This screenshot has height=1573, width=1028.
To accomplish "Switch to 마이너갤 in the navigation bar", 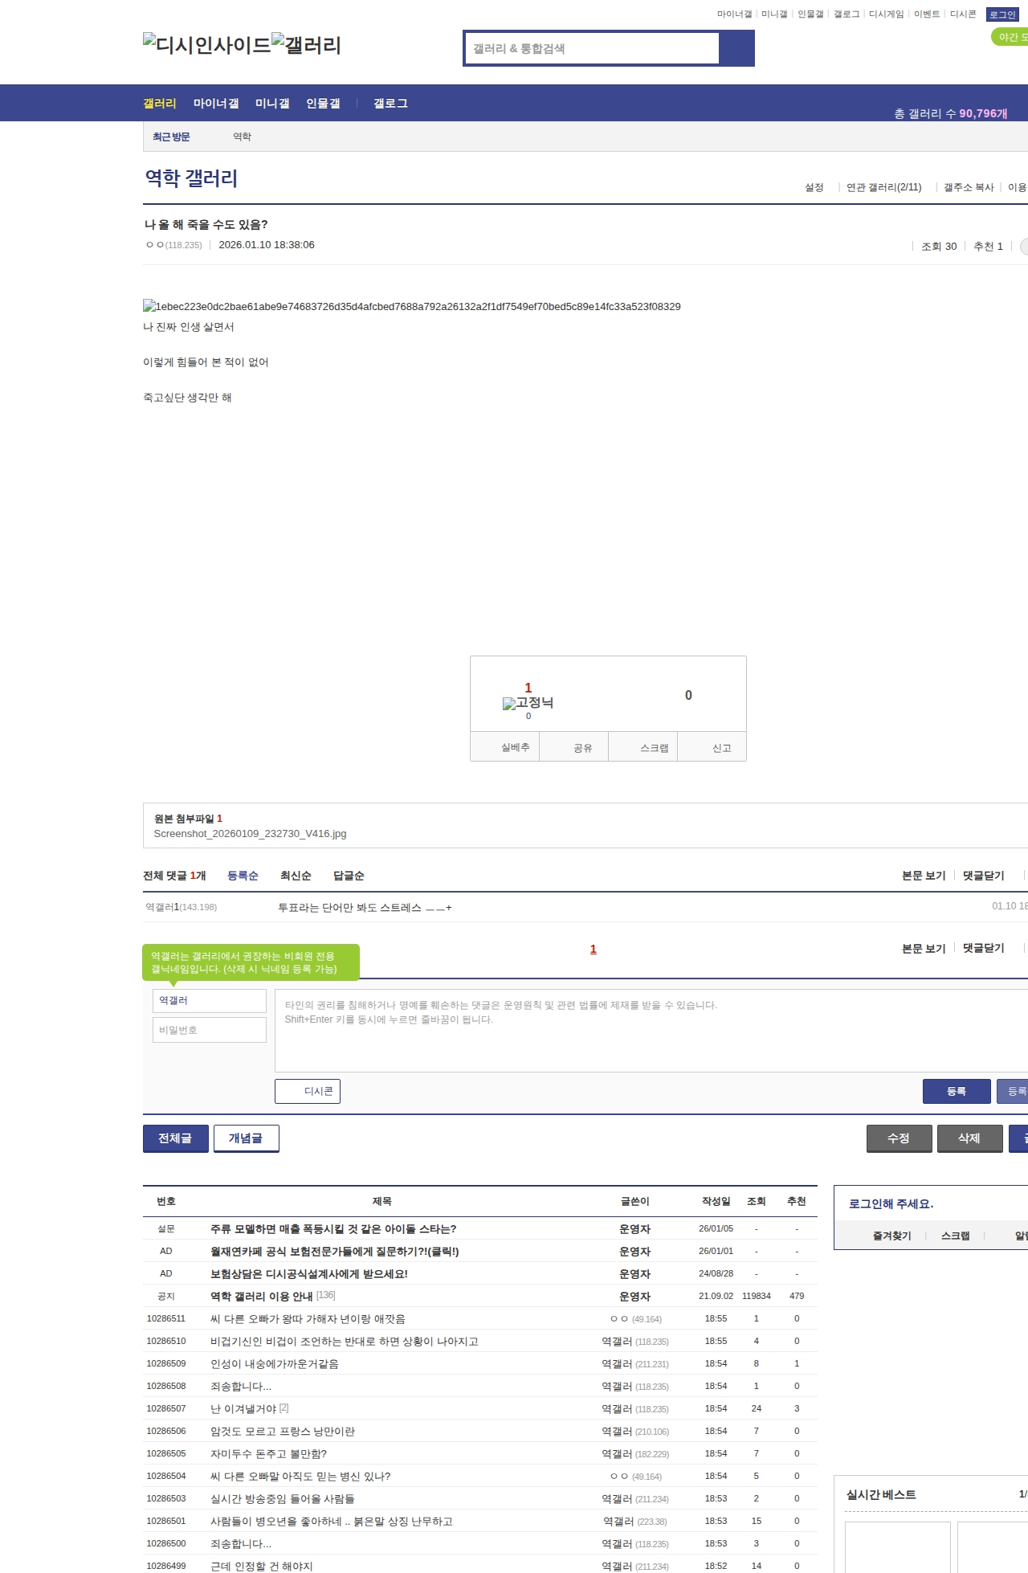I will point(216,104).
